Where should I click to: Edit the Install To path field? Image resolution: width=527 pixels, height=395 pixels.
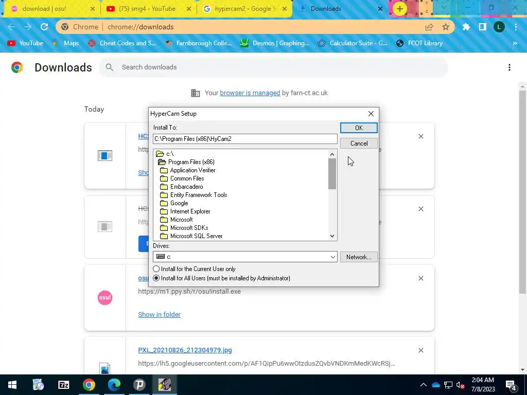245,139
